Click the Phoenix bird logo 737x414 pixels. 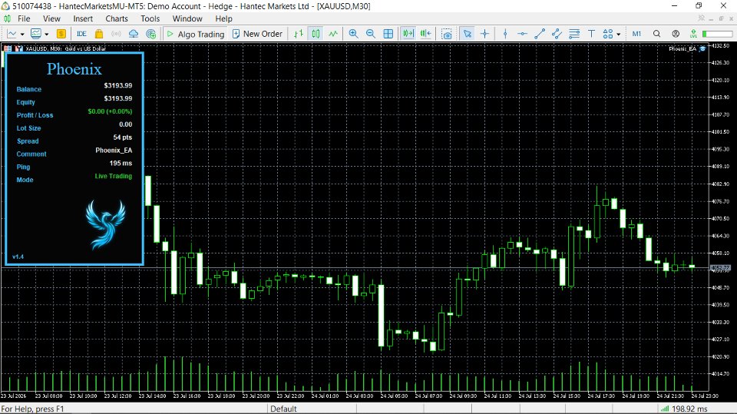[105, 224]
